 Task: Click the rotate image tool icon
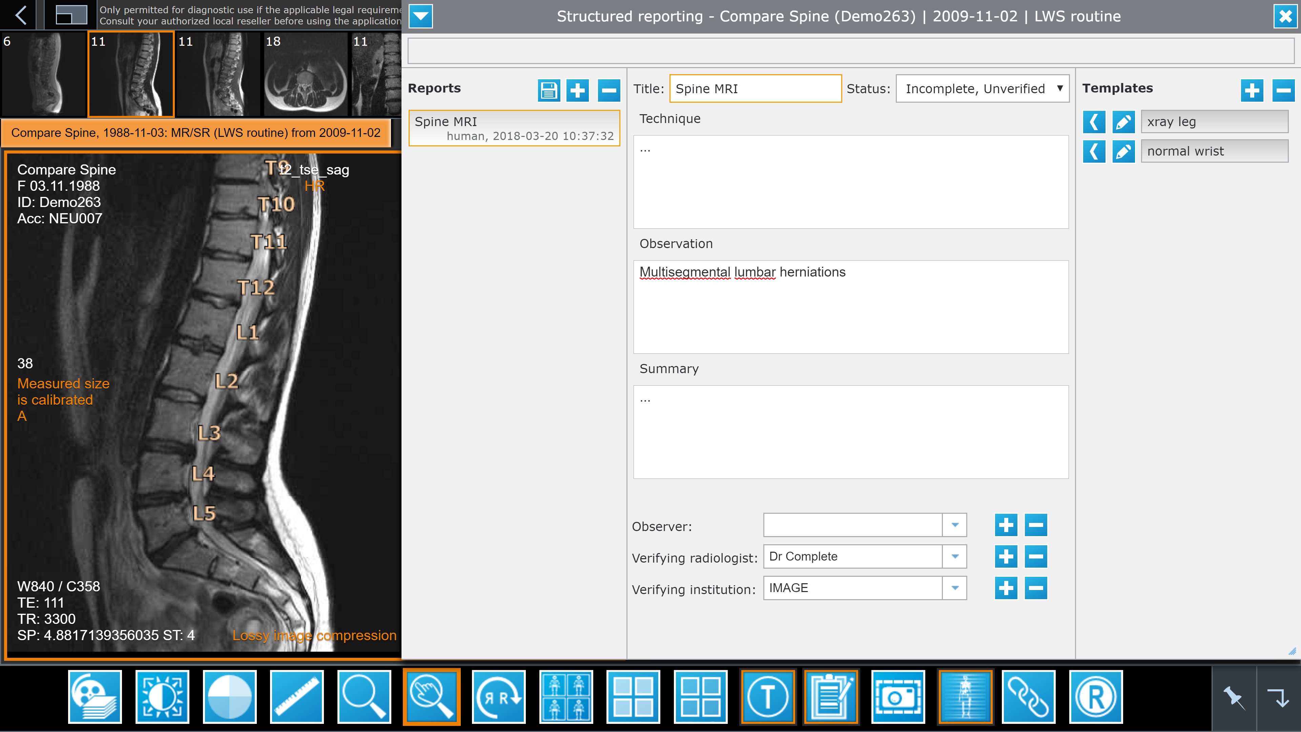pyautogui.click(x=498, y=697)
